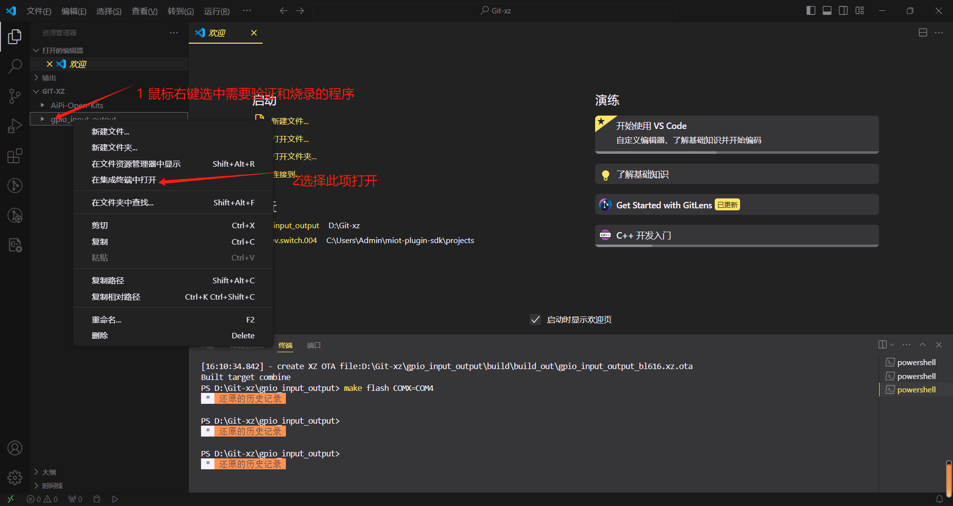Toggle secondary side bar layout icon
Viewport: 953px width, 506px height.
pyautogui.click(x=843, y=10)
